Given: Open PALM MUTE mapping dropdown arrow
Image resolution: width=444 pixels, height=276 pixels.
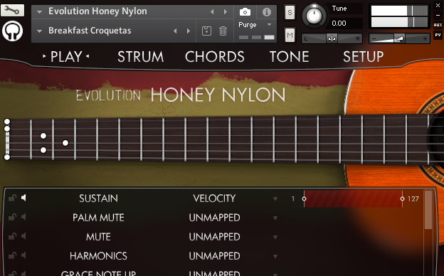Looking at the screenshot, I should point(275,218).
